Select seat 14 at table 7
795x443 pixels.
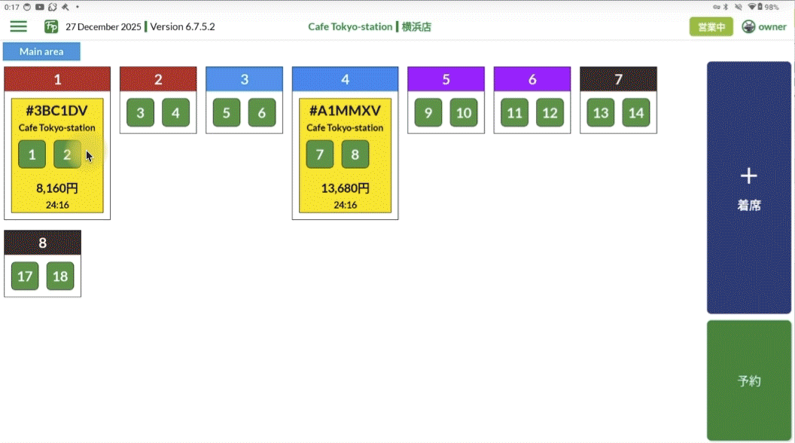636,113
